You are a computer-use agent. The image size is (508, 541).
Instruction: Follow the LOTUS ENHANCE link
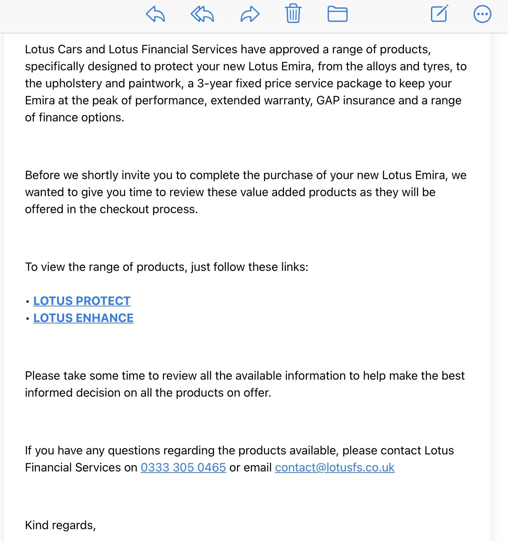[x=83, y=318]
